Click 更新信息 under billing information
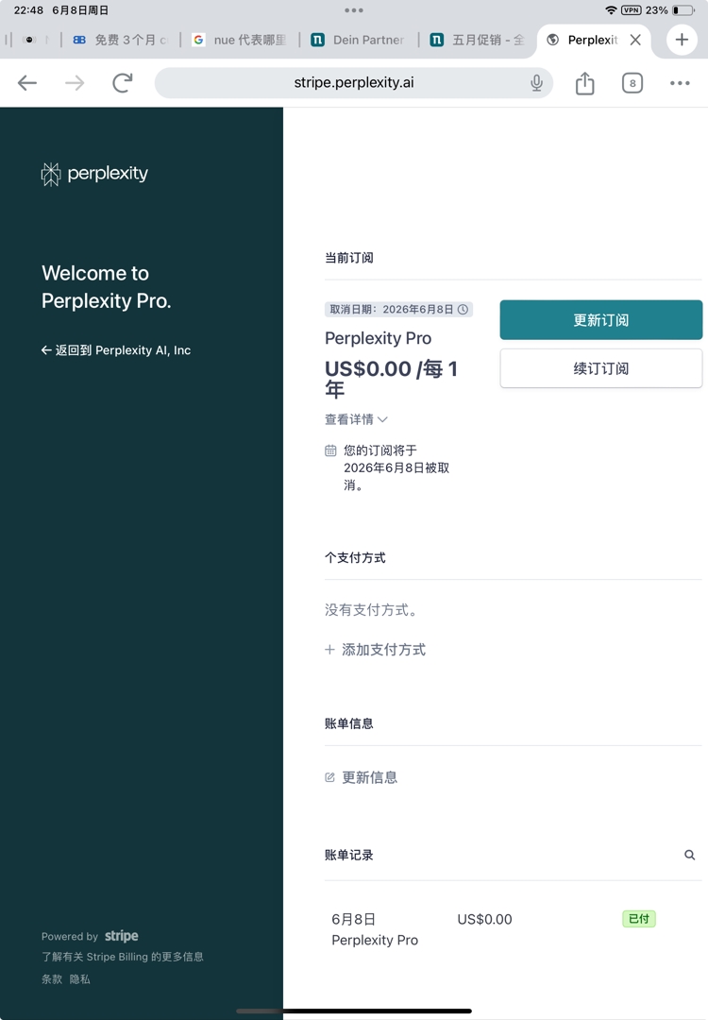 point(362,777)
